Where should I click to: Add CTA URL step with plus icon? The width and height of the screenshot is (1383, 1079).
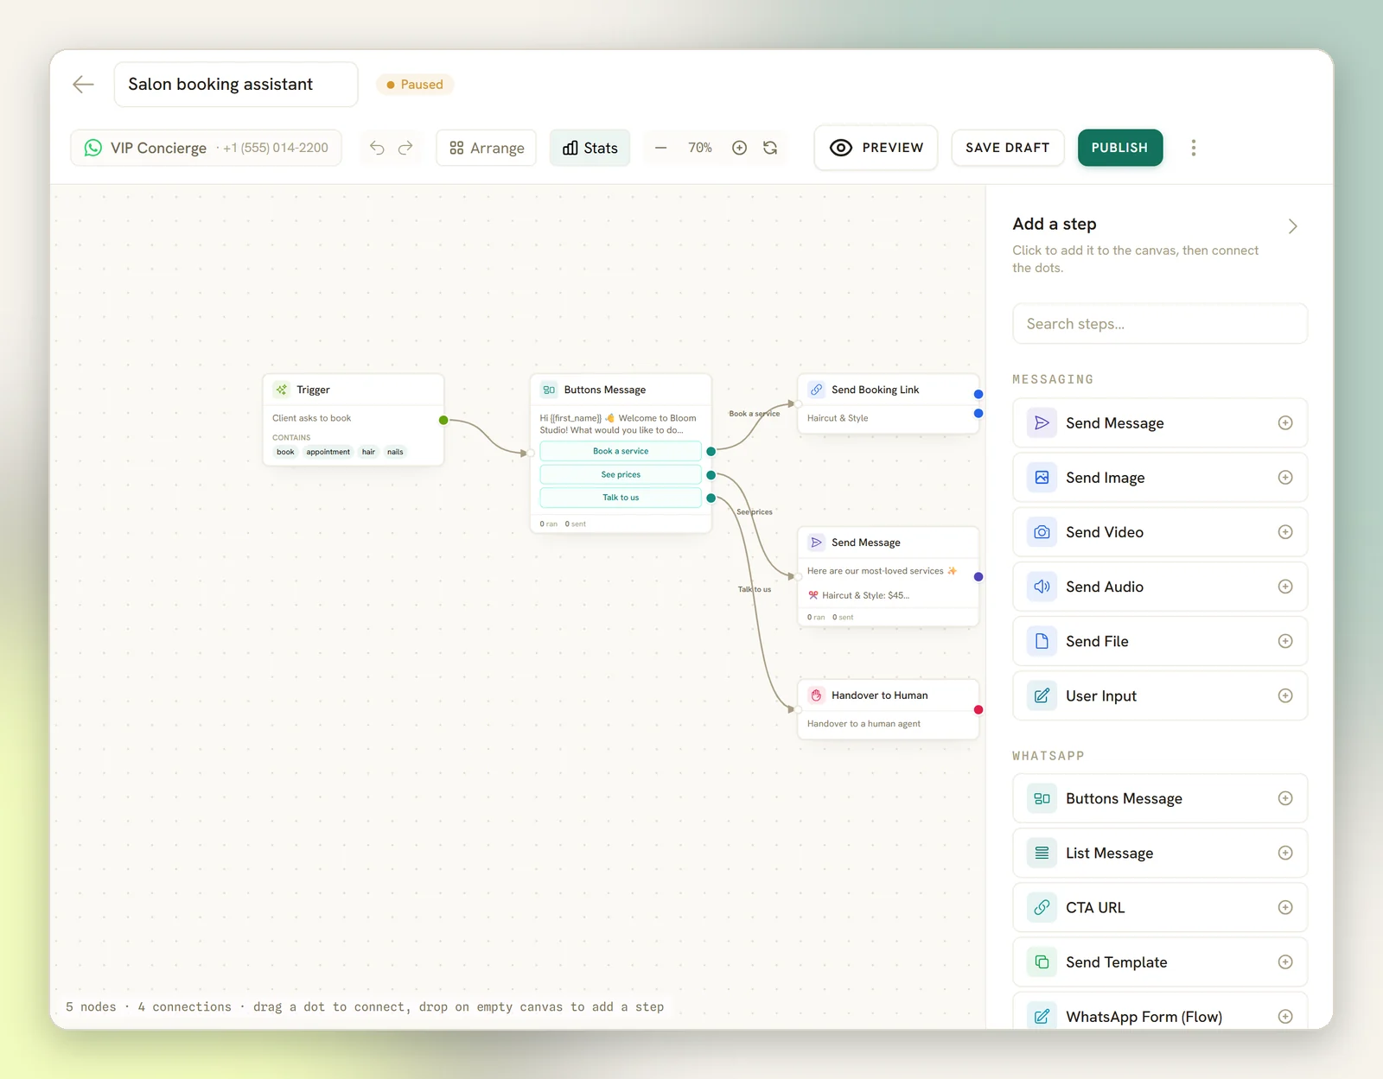click(x=1285, y=907)
